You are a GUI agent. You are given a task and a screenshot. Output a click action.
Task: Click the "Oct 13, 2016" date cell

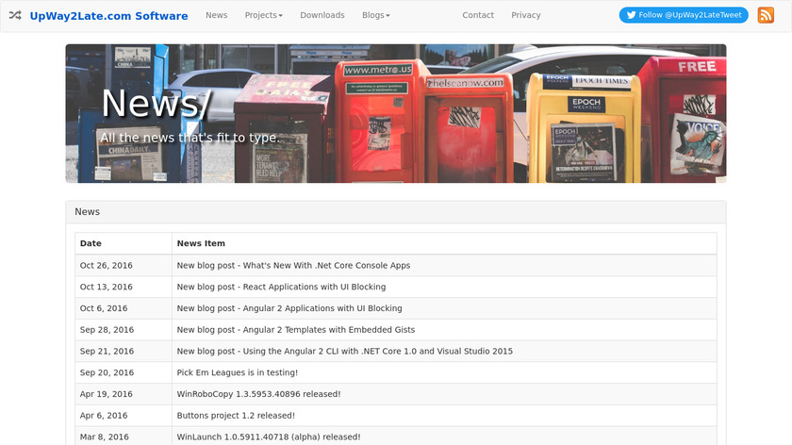click(124, 287)
